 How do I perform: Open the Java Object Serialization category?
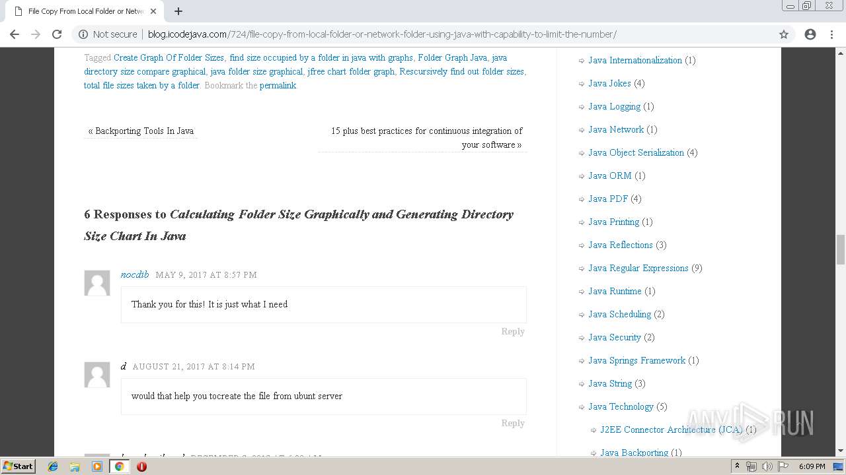tap(636, 152)
